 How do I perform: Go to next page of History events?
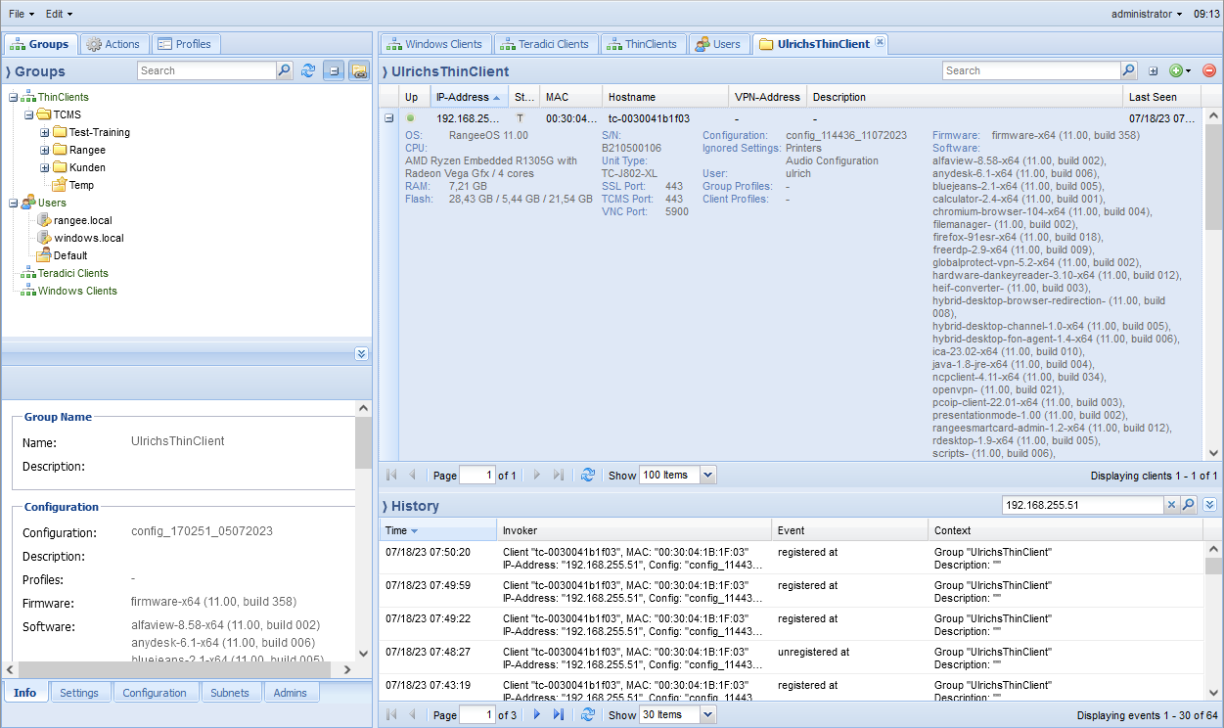tap(536, 715)
